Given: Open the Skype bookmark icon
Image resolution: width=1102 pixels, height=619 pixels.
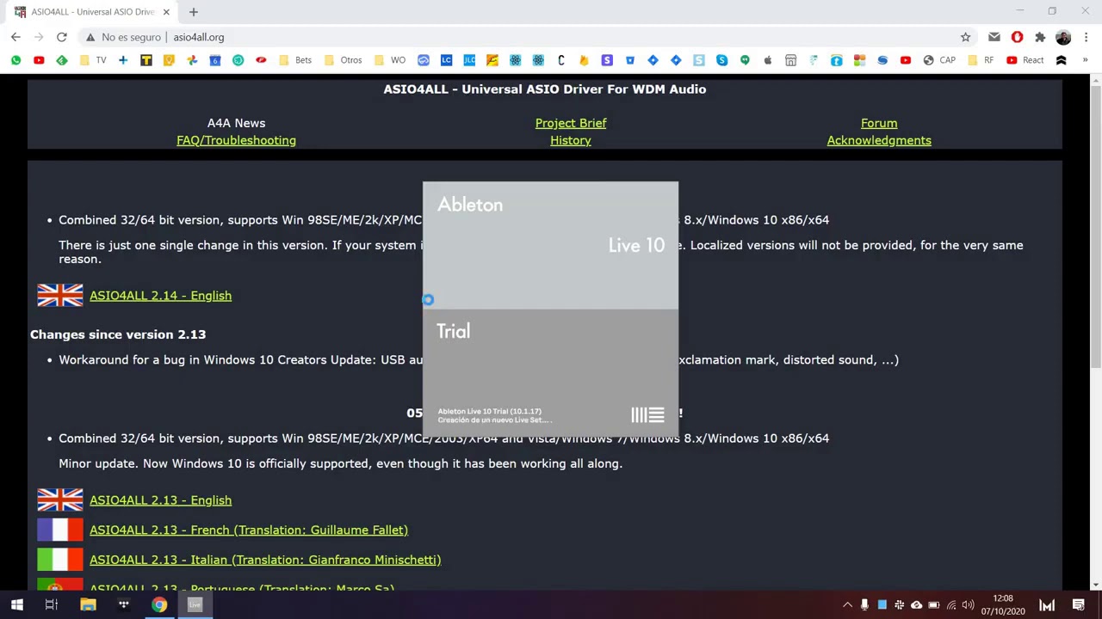Looking at the screenshot, I should (x=721, y=60).
